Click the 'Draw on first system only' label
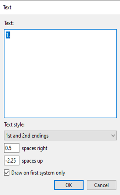Image resolution: width=120 pixels, height=195 pixels. (x=38, y=173)
